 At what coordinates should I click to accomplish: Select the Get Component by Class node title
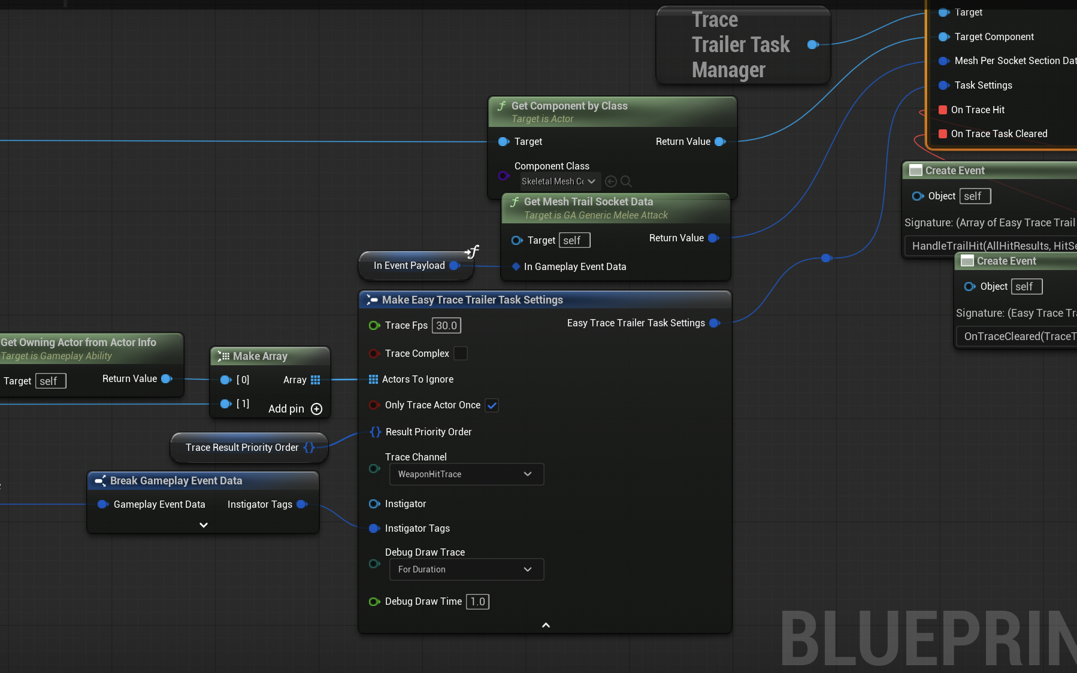tap(569, 106)
